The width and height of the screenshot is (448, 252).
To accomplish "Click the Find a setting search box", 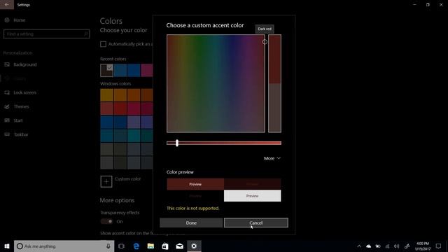I will coord(47,34).
